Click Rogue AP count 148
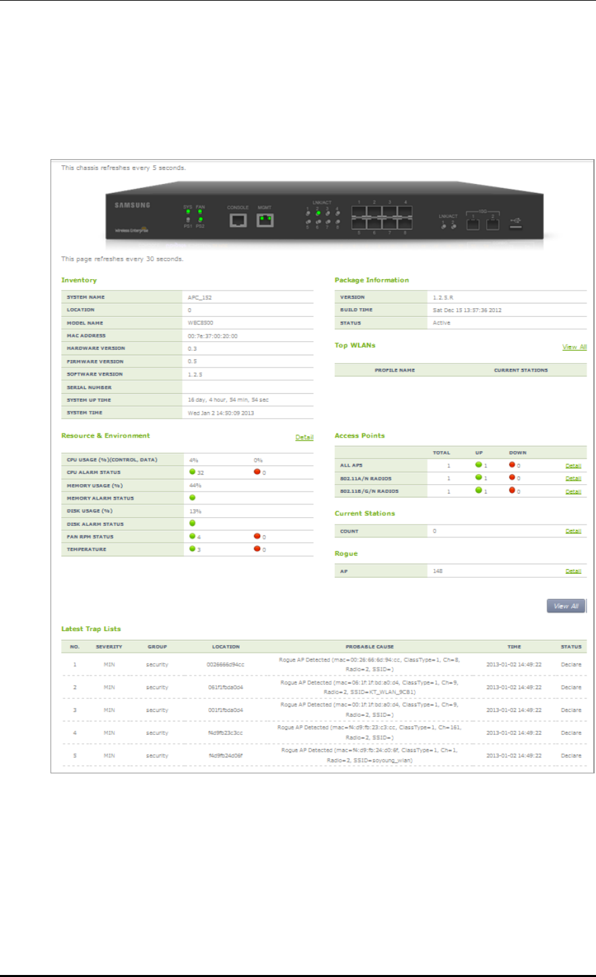Screen dimensions: 596x977 (438, 571)
